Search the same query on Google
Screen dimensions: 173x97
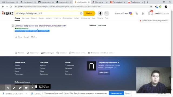26,37
